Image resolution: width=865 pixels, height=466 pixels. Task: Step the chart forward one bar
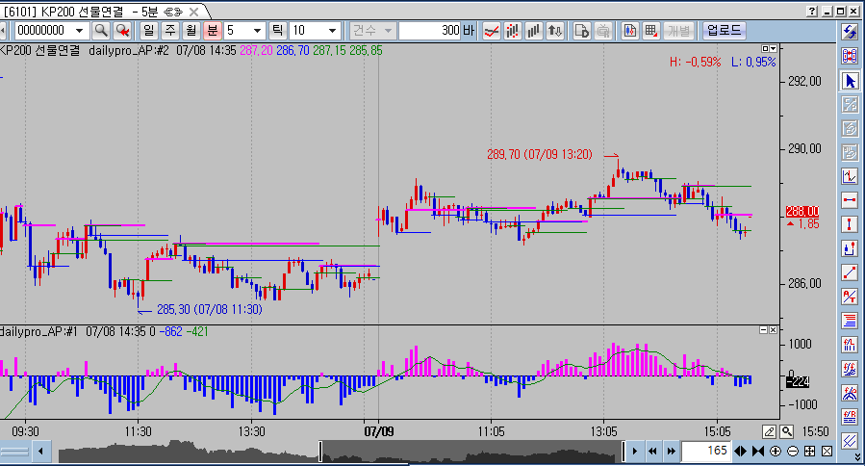634,452
